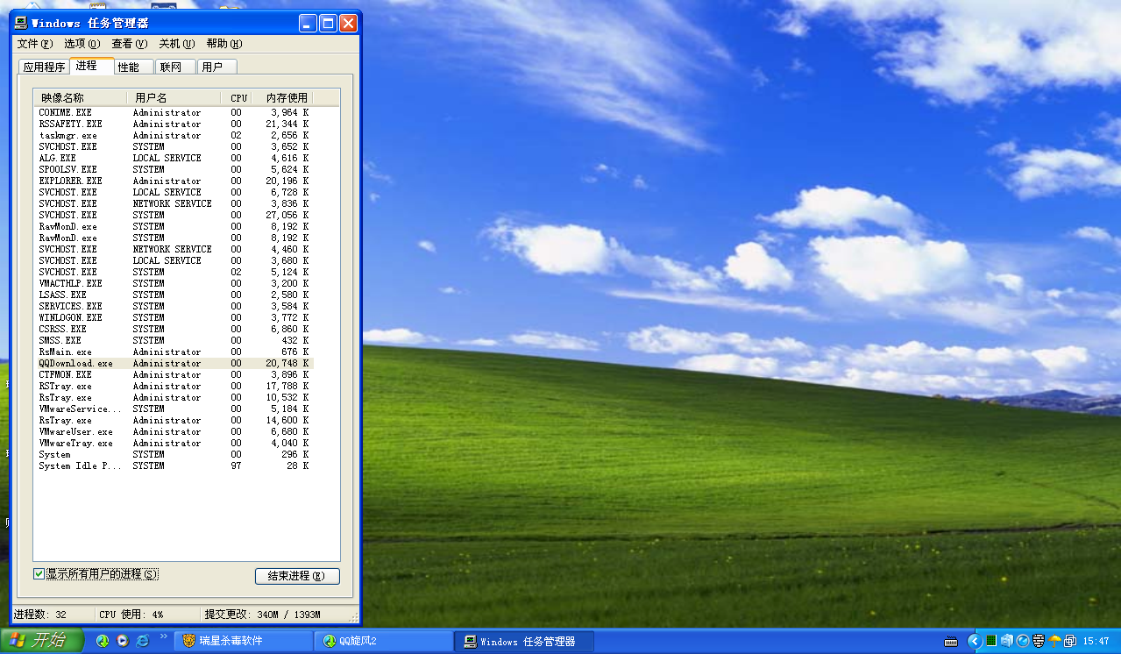Switch to 瑞星杀毒软件 taskbar button
The height and width of the screenshot is (654, 1121).
pos(243,642)
